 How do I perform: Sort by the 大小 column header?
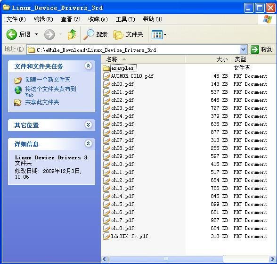pyautogui.click(x=208, y=59)
